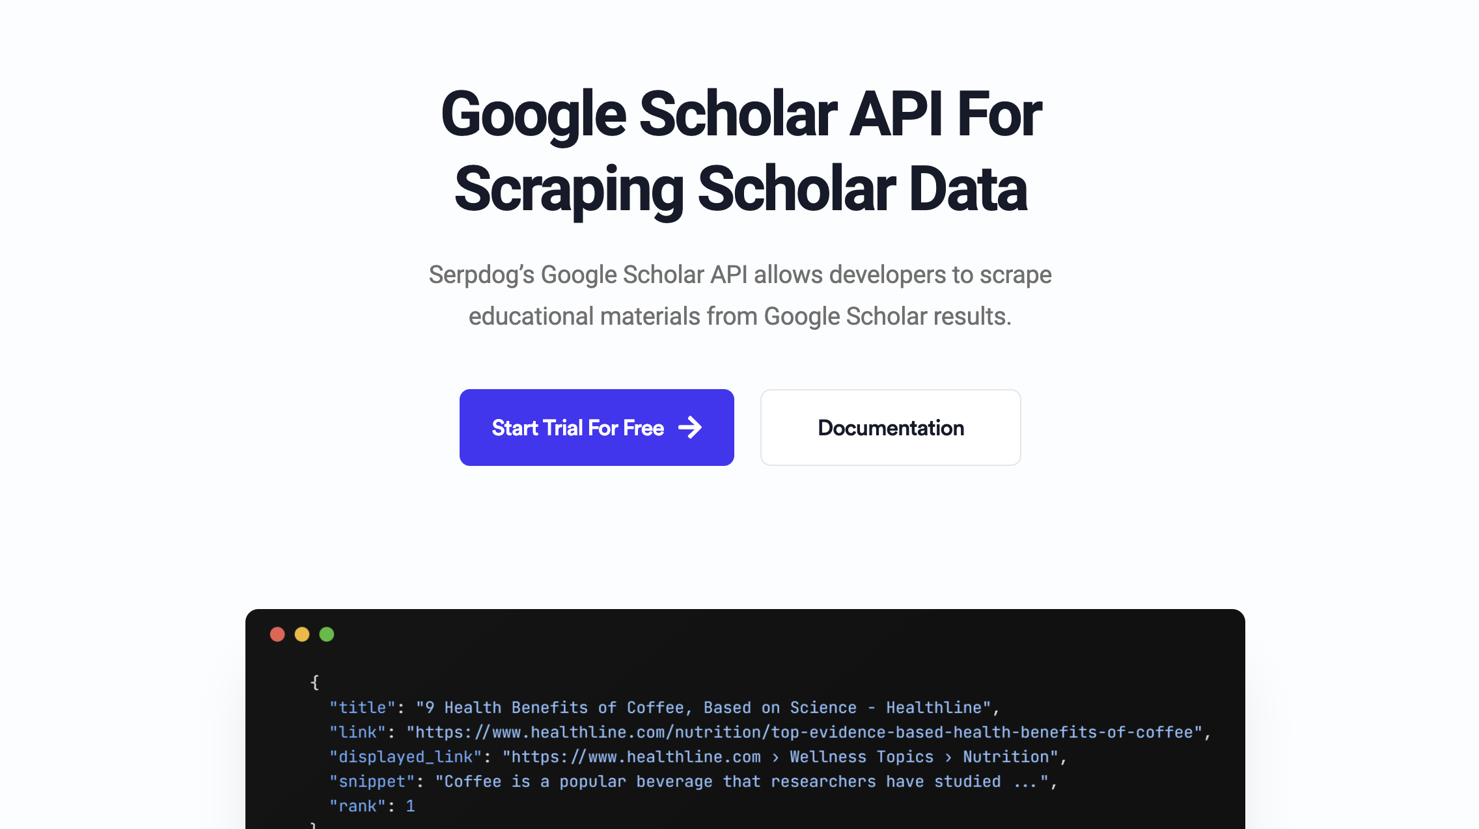Click the chevron before Nutrition in displayed_link
This screenshot has height=829, width=1479.
948,757
